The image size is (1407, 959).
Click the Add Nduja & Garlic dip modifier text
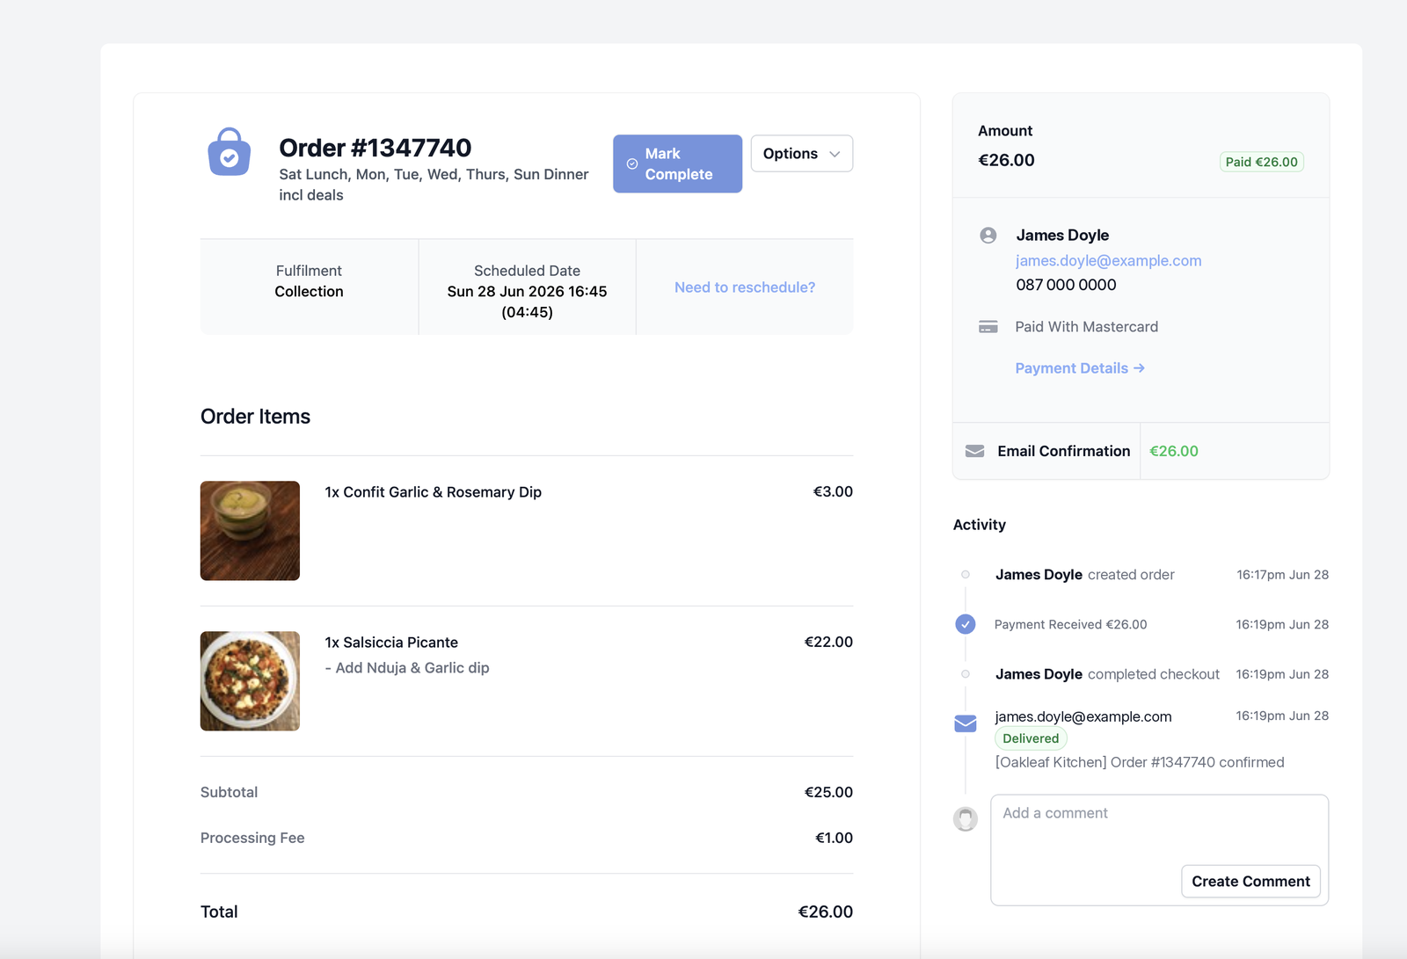coord(407,668)
